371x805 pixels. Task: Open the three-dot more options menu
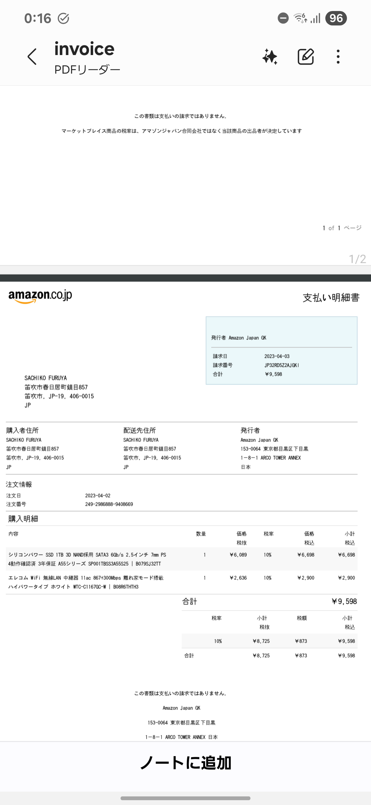(x=338, y=57)
